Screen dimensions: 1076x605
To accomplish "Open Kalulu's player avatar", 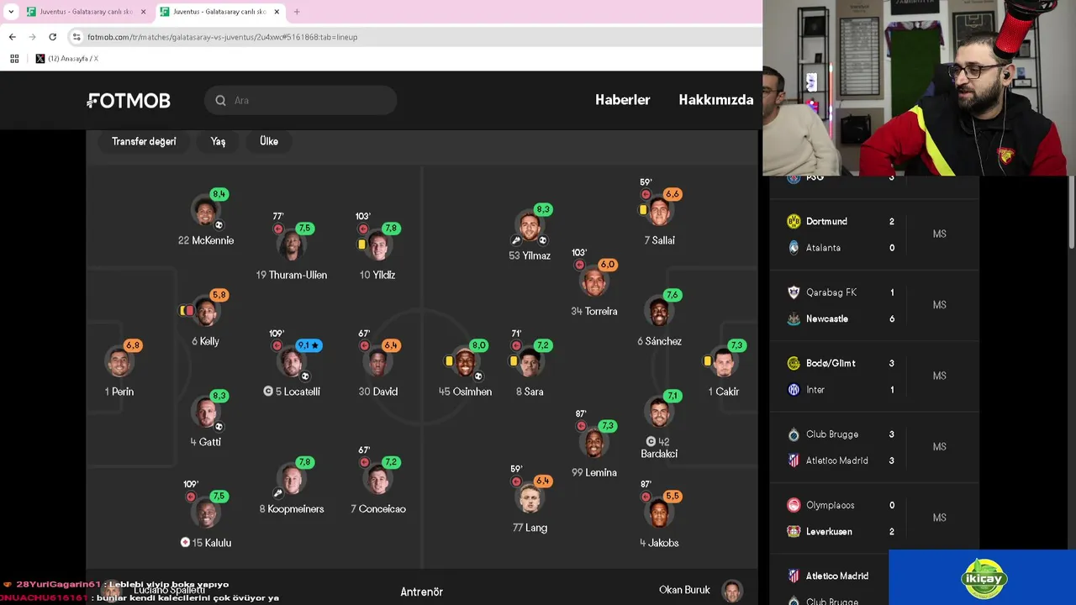I will [205, 514].
